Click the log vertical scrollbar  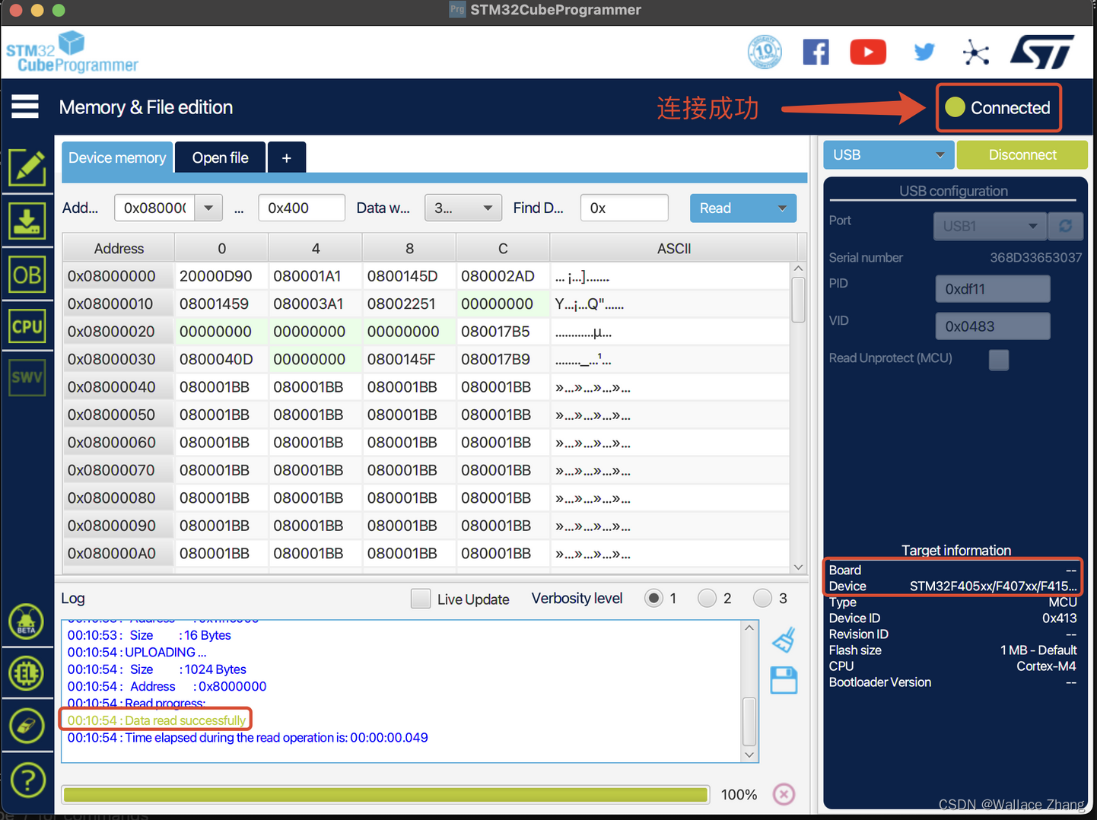[749, 721]
